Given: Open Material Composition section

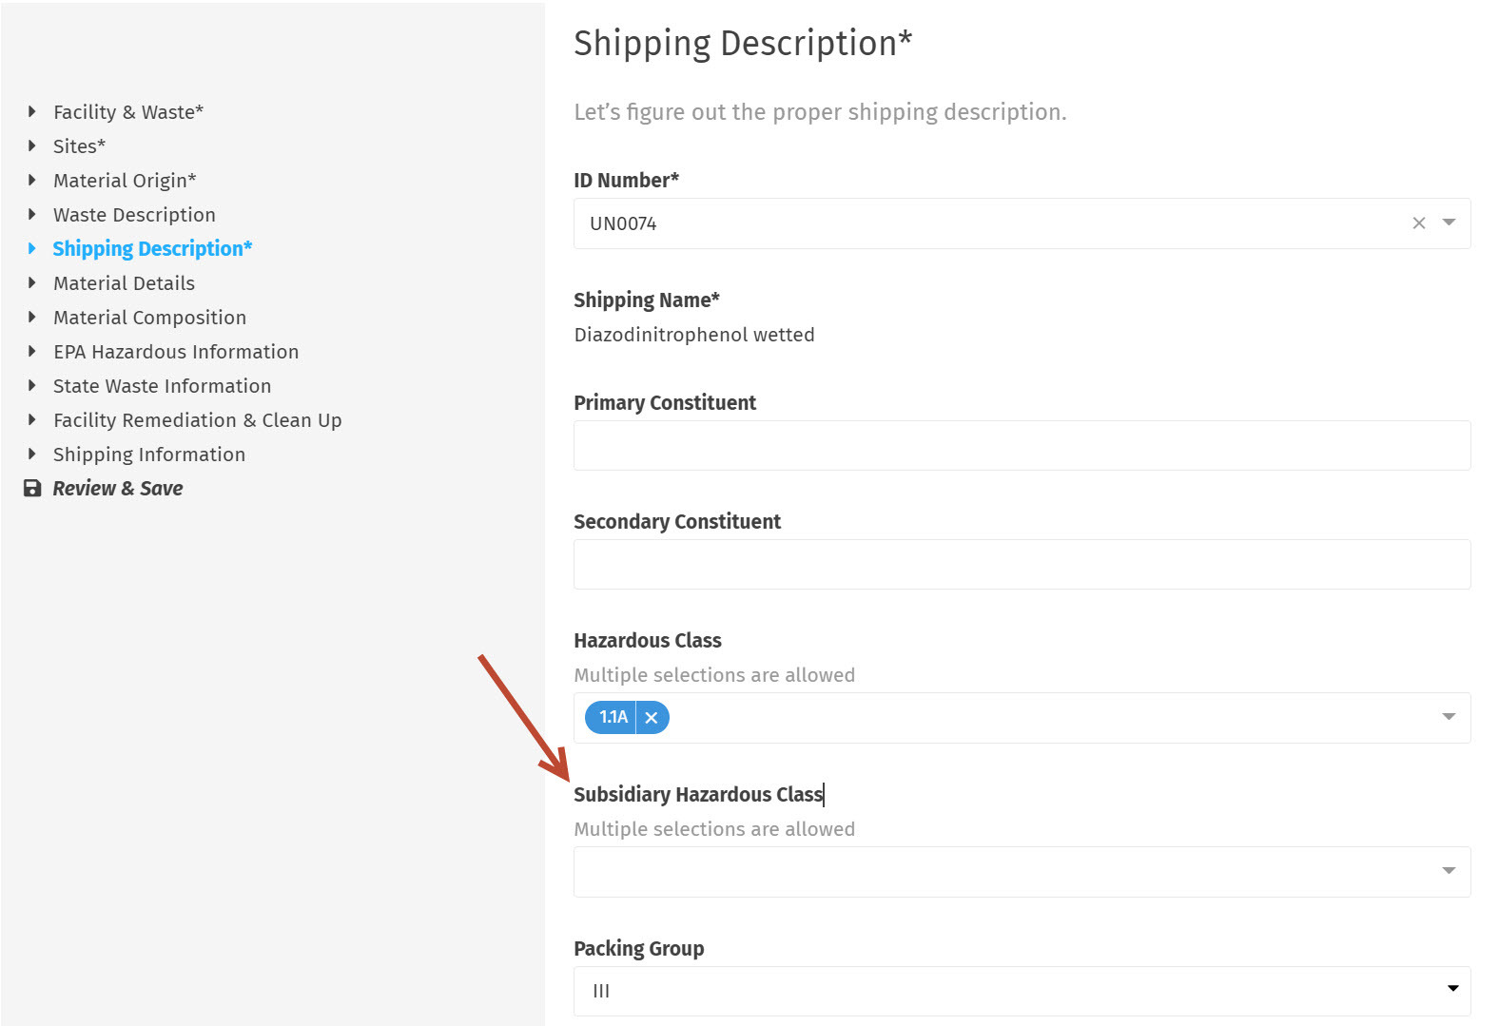Looking at the screenshot, I should pyautogui.click(x=149, y=318).
